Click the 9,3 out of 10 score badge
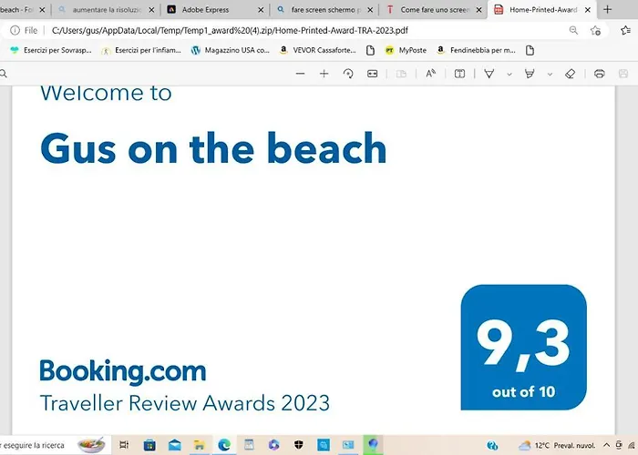Image resolution: width=638 pixels, height=455 pixels. 524,348
